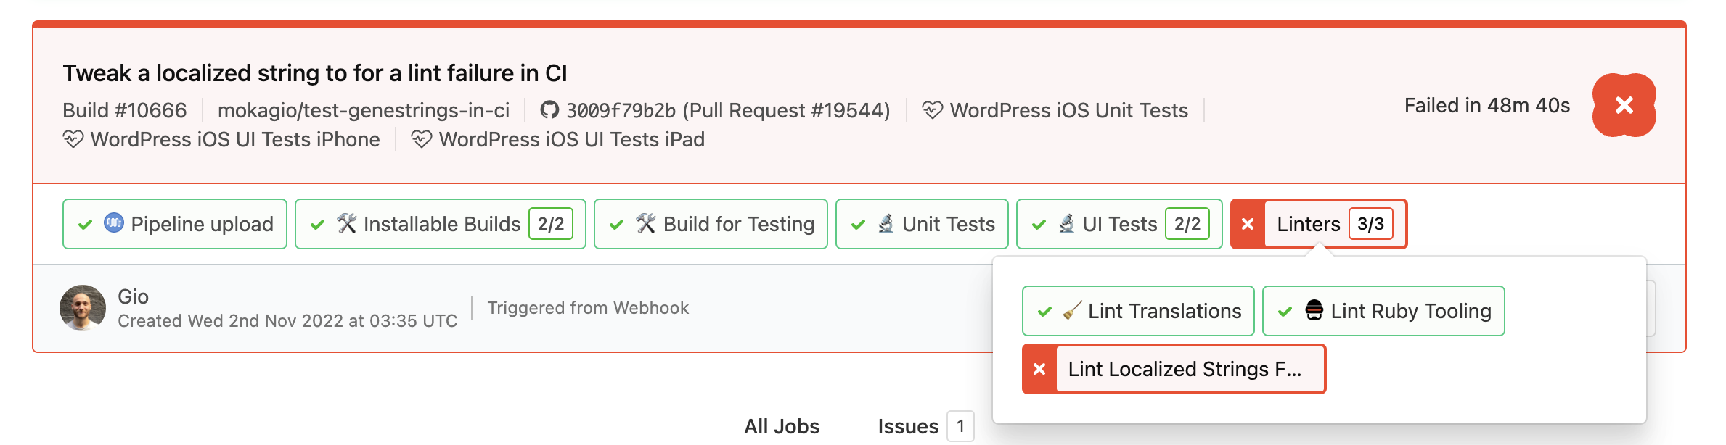Click the Build #10666 label
Image resolution: width=1726 pixels, height=445 pixels.
[x=125, y=110]
